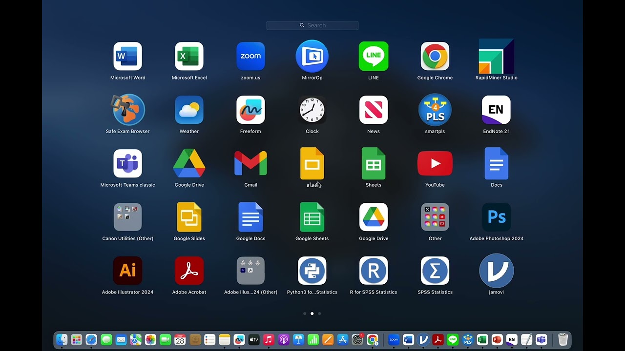
Task: Launch the Weather app
Action: pyautogui.click(x=189, y=110)
